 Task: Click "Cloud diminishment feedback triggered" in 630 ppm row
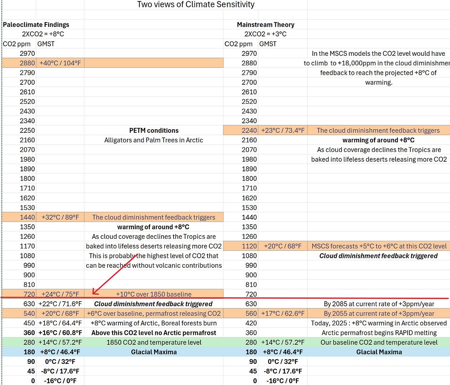[x=153, y=304]
